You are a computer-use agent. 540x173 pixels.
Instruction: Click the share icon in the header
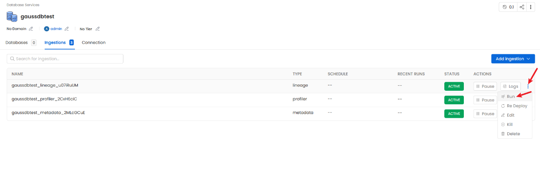[x=522, y=7]
